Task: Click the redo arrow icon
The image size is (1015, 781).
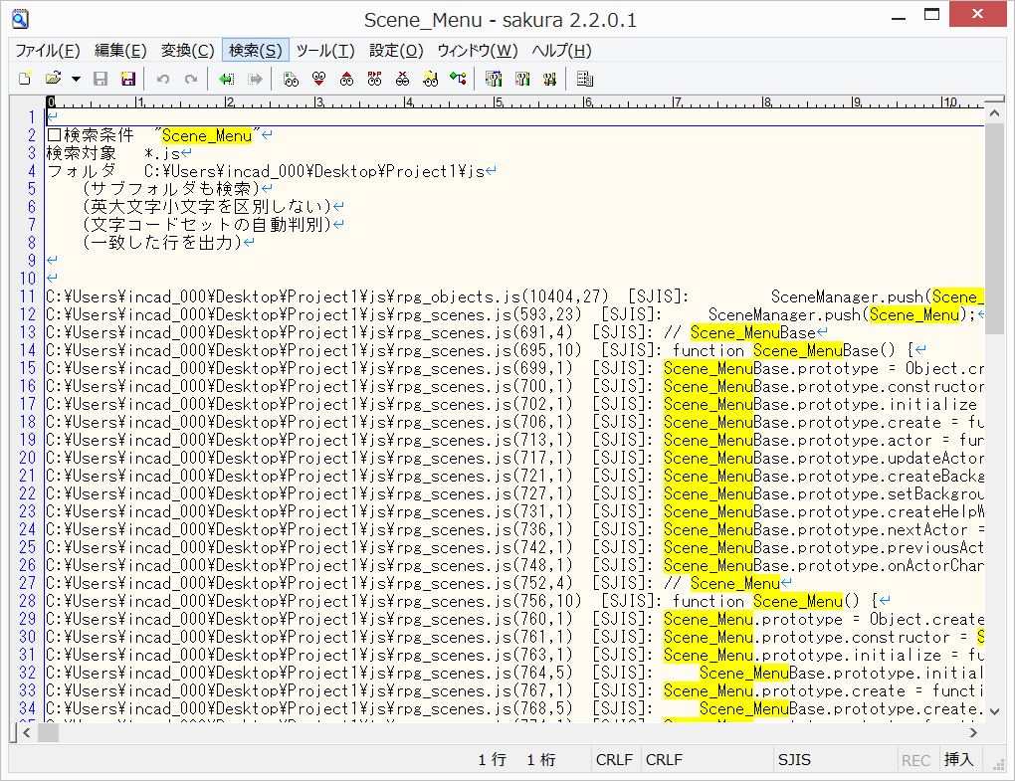Action: pos(190,79)
